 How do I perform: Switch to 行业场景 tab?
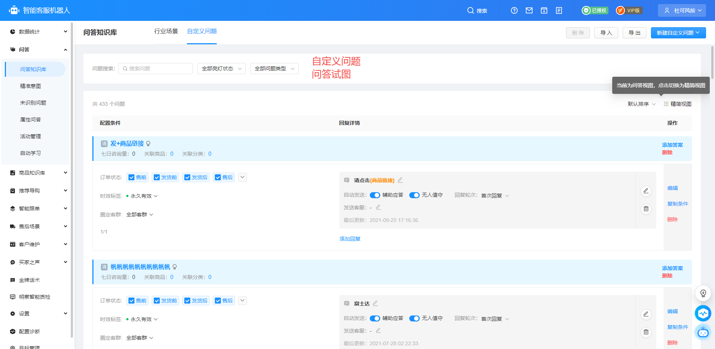point(166,31)
